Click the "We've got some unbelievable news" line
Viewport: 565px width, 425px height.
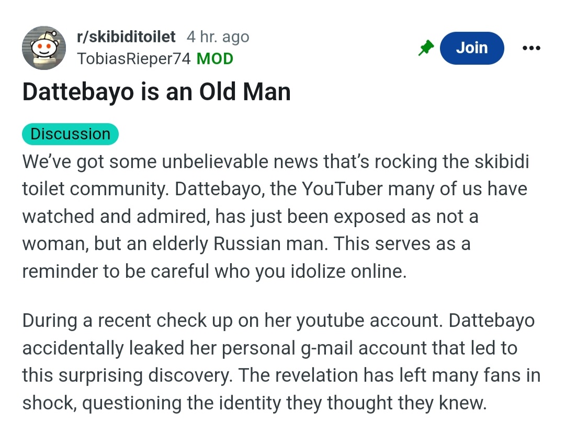276,161
